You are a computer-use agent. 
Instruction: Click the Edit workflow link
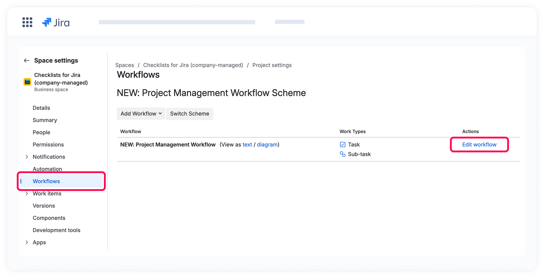click(x=479, y=145)
